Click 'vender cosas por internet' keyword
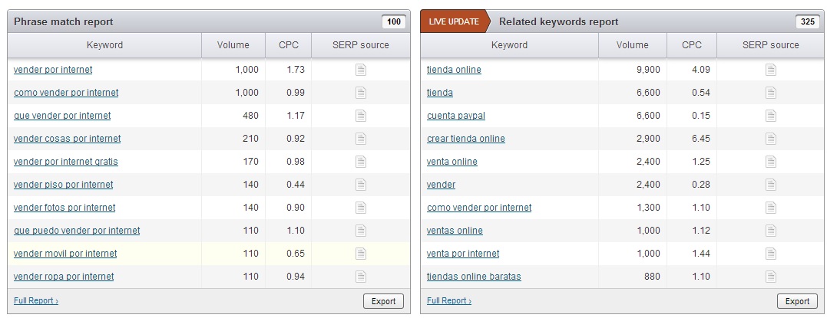Viewport: 827px width, 318px height. point(67,139)
